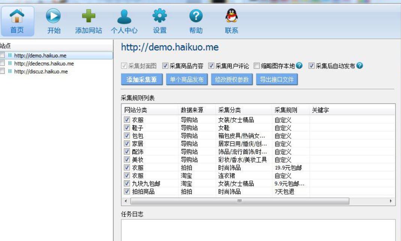Uncheck the 美妆 rule checkbox

[127, 159]
